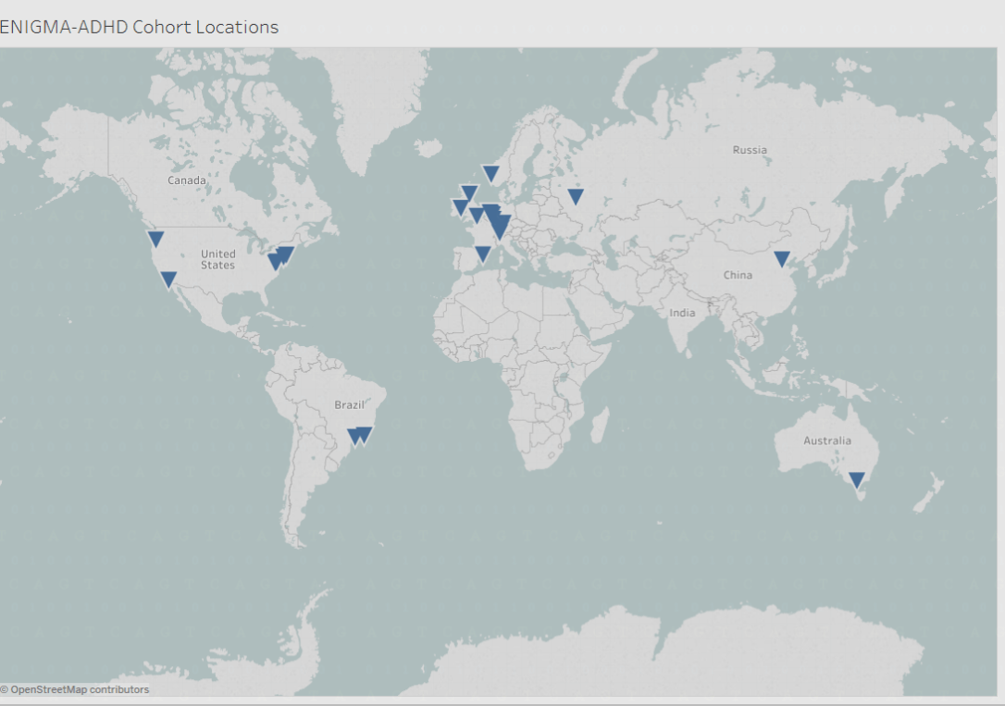Select the northern California cohort marker
1005x706 pixels.
(x=155, y=238)
